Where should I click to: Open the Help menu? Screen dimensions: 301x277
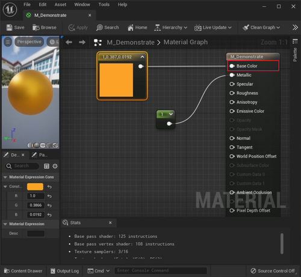click(122, 5)
